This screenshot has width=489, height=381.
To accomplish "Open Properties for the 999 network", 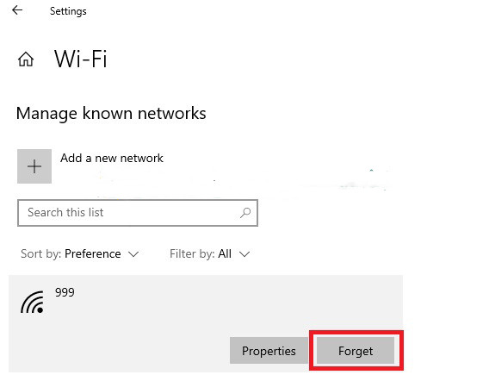I will coord(269,350).
